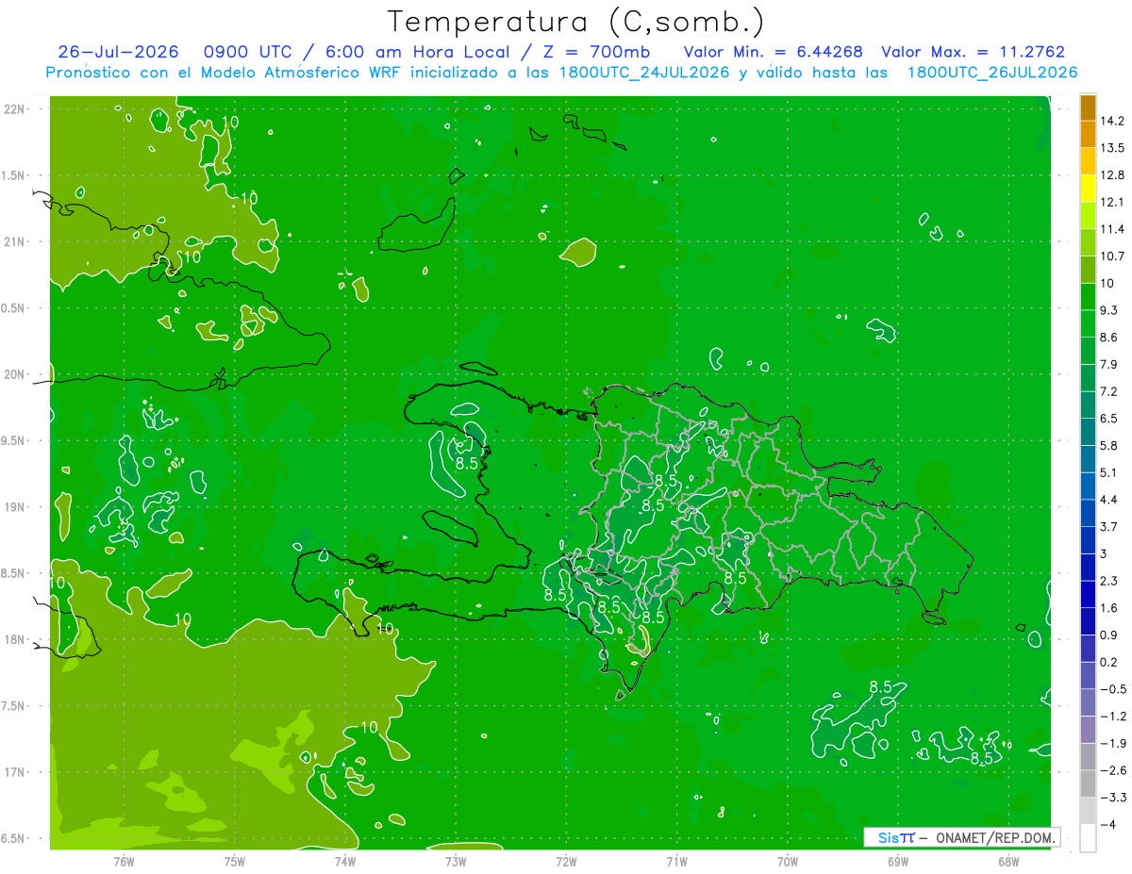Click the legend value '8.6'

[1109, 338]
